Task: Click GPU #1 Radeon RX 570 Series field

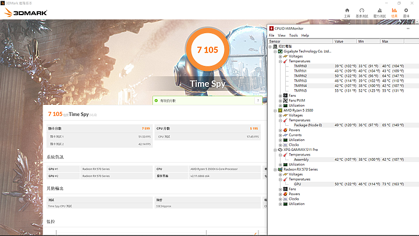Action: (116, 169)
